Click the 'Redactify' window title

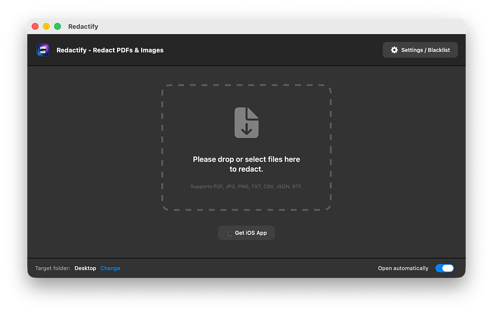click(83, 27)
